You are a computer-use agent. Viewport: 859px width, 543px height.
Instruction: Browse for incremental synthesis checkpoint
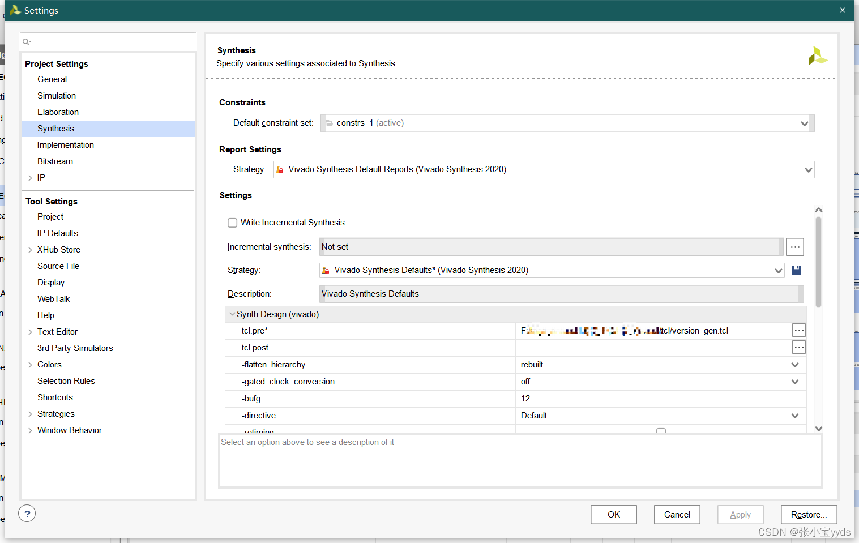click(x=795, y=247)
